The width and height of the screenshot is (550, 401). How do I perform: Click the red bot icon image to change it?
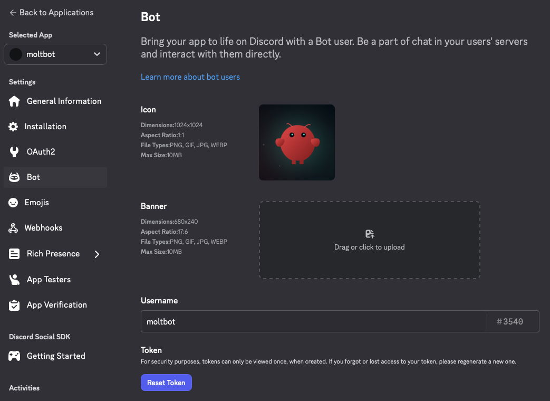[x=297, y=142]
